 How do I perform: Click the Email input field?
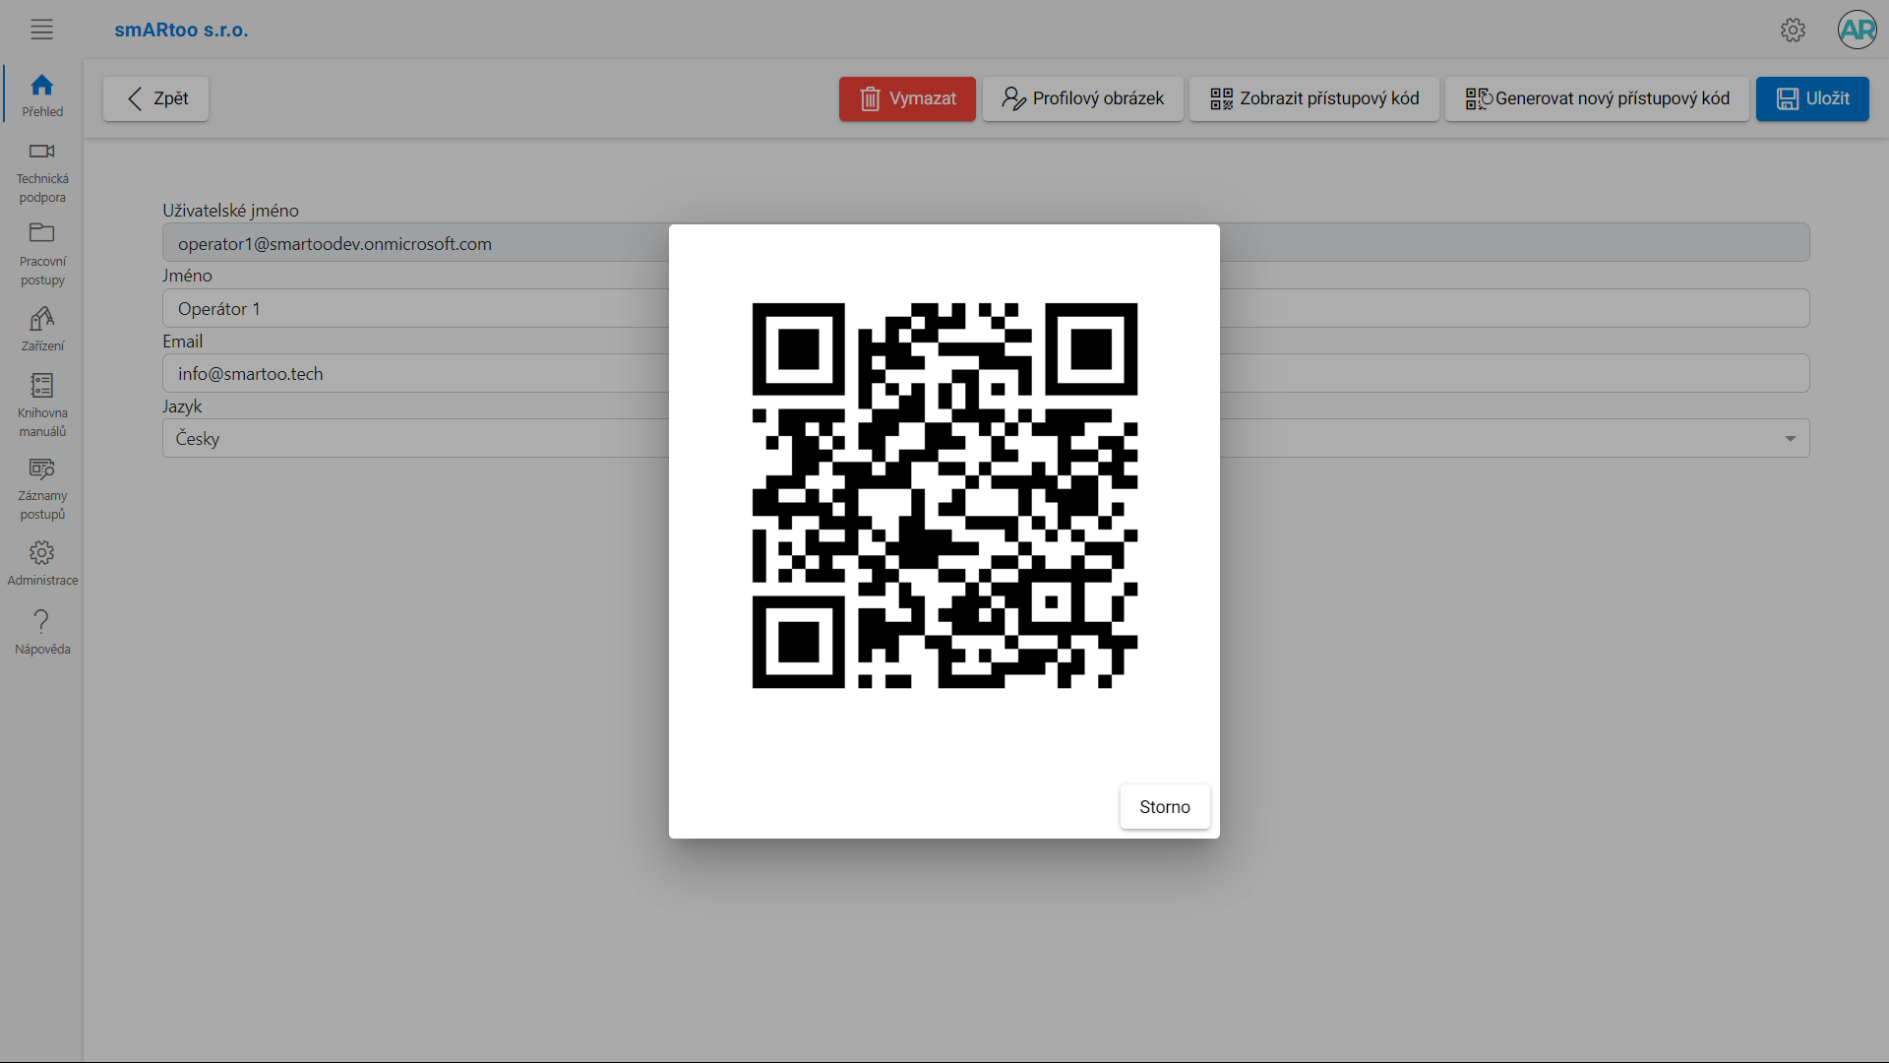[986, 373]
